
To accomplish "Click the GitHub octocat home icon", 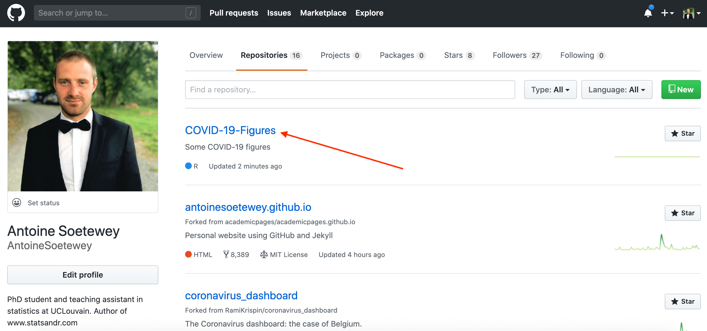I will coord(16,13).
